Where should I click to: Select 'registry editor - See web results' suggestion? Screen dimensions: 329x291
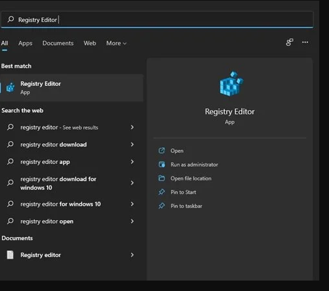(x=72, y=128)
